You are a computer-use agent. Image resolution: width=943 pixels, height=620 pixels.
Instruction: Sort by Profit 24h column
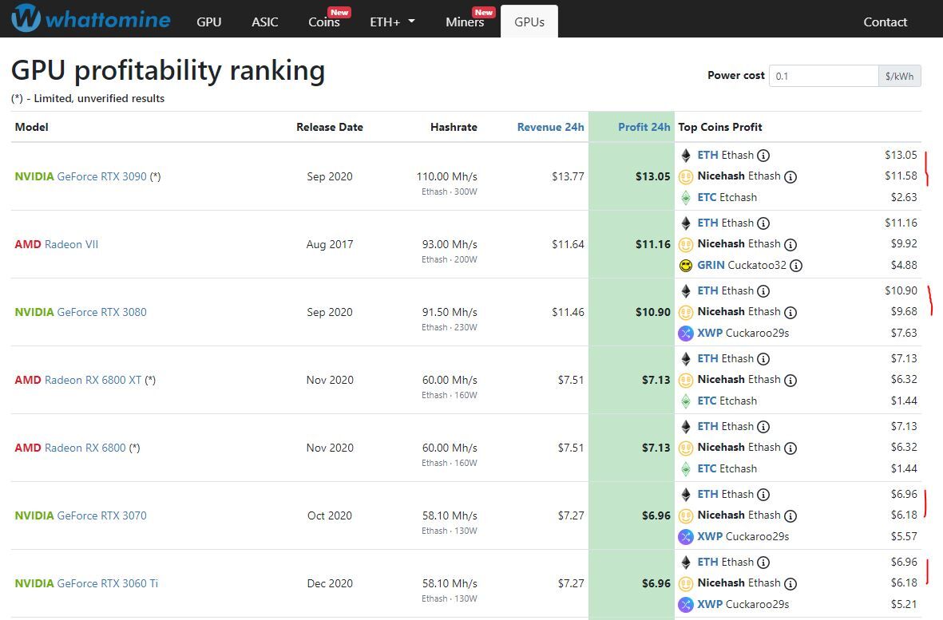pos(644,127)
